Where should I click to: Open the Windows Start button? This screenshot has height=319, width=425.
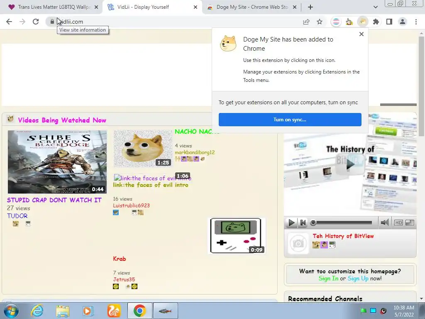11,311
